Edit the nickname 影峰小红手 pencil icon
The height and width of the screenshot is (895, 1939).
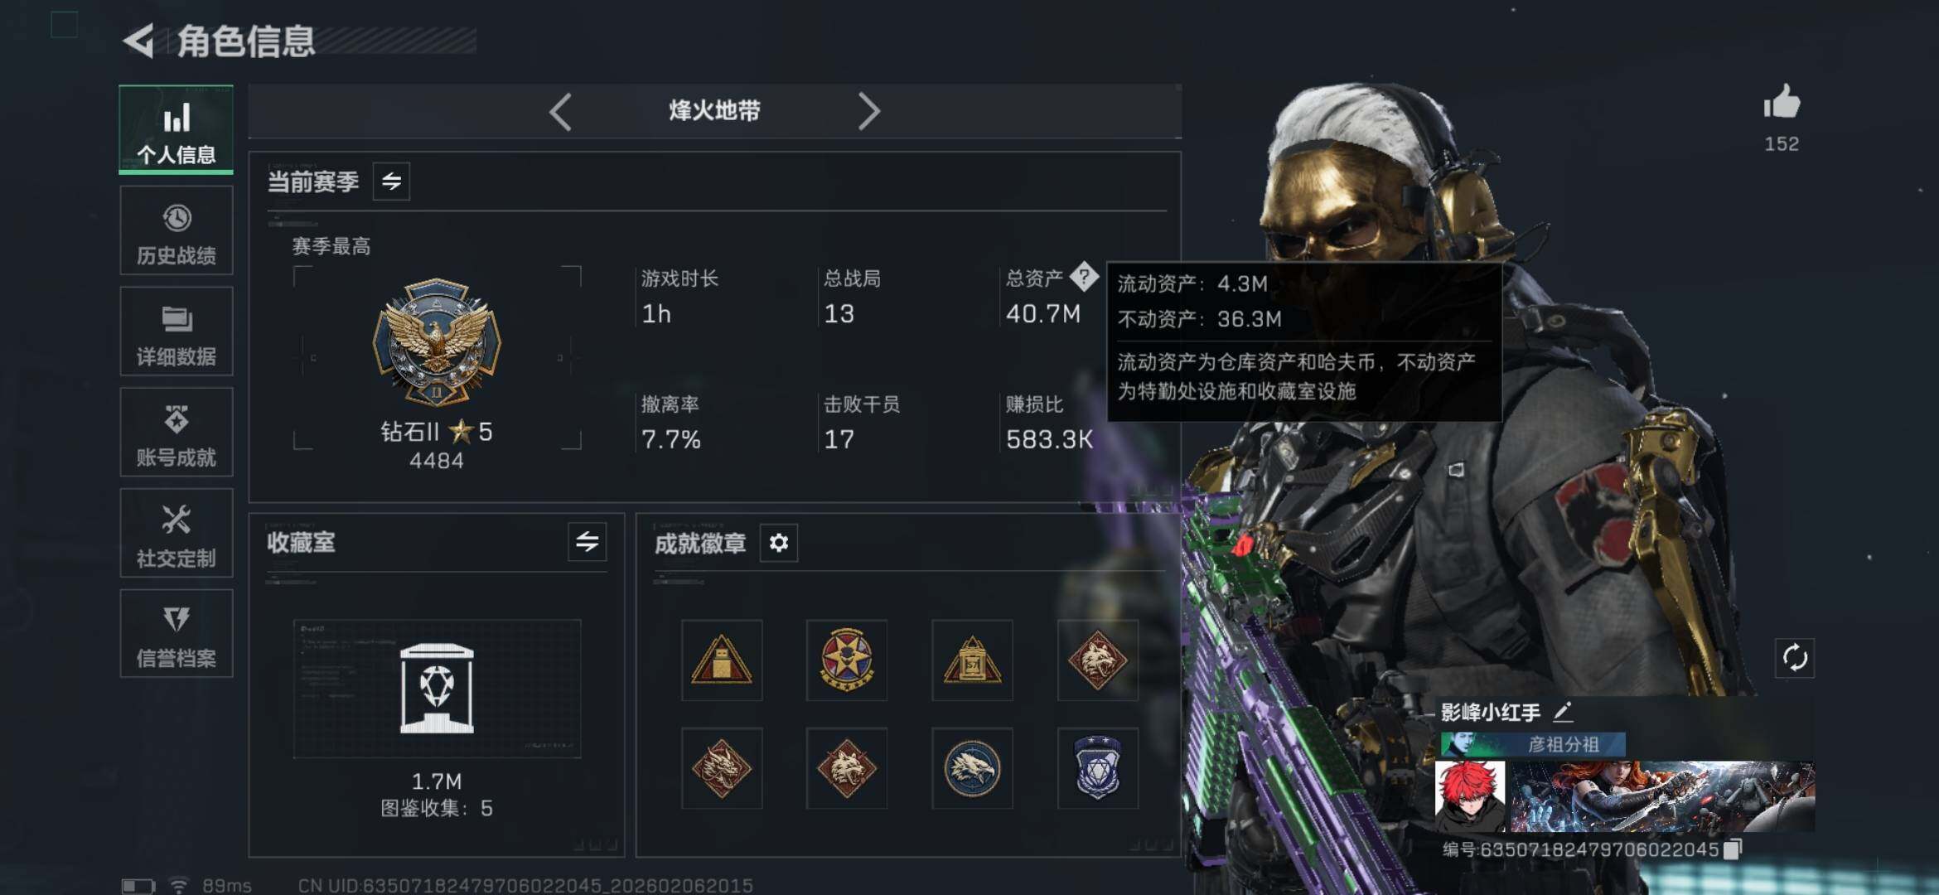(1562, 712)
